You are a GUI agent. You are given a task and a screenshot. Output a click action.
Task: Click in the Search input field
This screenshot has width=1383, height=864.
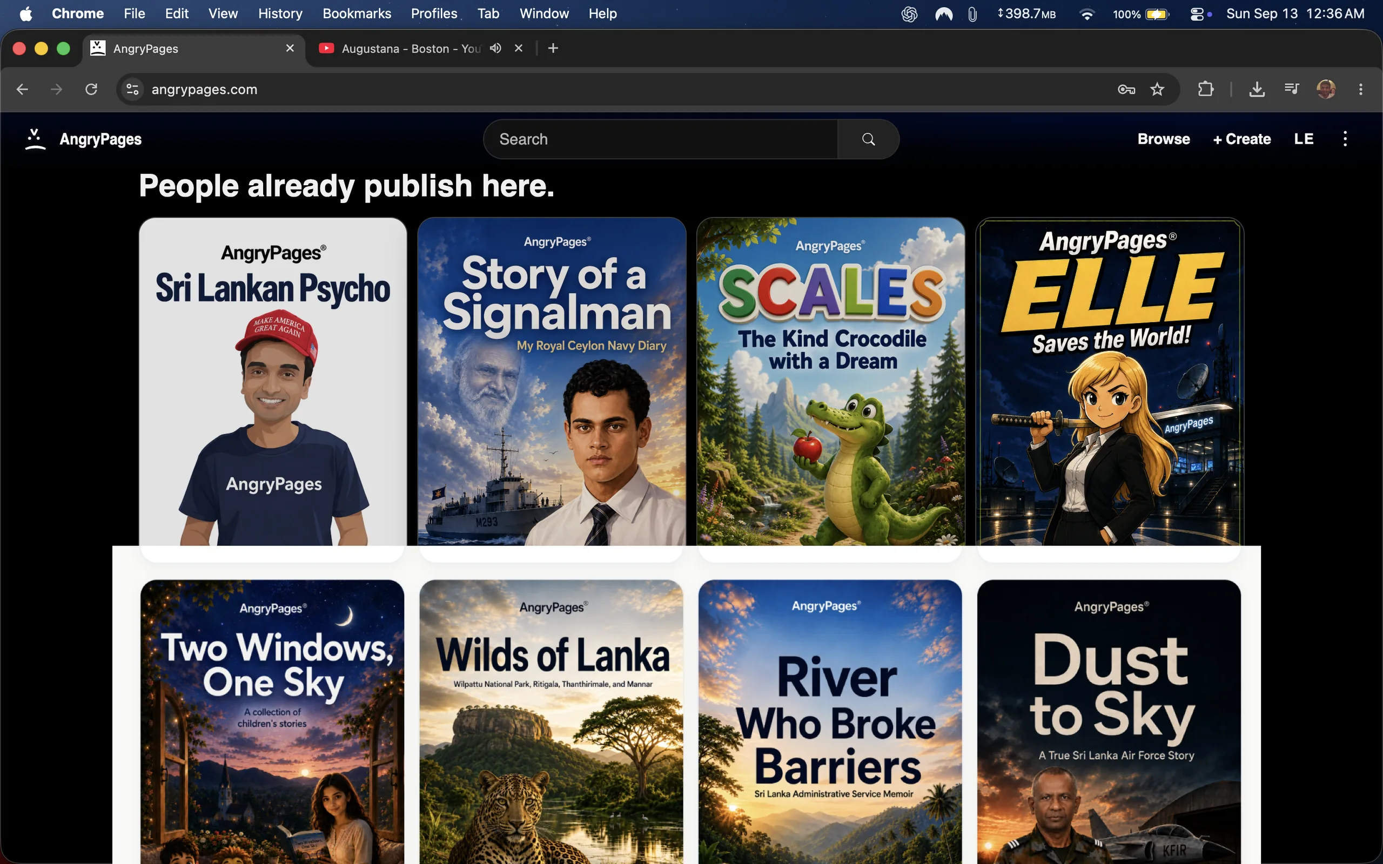(x=661, y=139)
